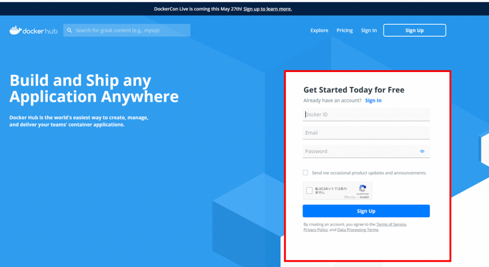489x267 pixels.
Task: Click the search magnifier icon
Action: pyautogui.click(x=69, y=31)
